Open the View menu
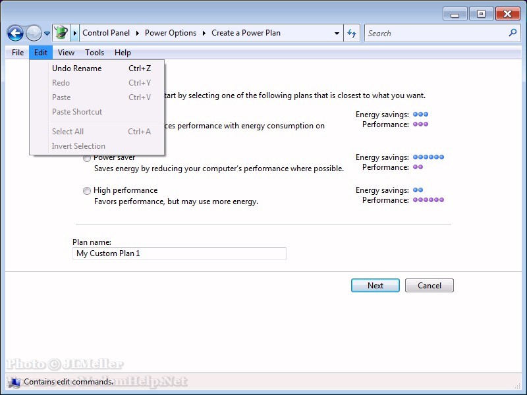The height and width of the screenshot is (395, 527). 66,53
